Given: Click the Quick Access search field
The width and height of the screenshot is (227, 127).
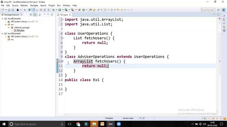Looking at the screenshot, I should (x=207, y=10).
